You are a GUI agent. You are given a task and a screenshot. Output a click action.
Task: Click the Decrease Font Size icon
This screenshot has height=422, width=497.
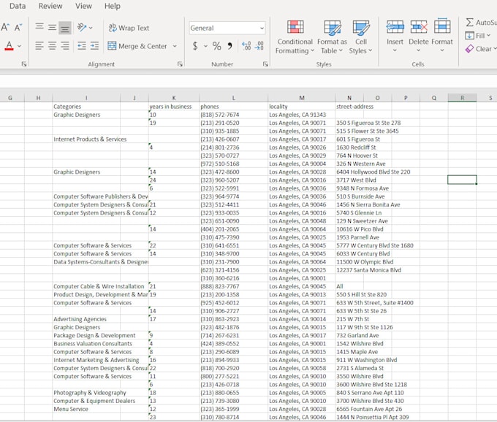click(x=18, y=27)
